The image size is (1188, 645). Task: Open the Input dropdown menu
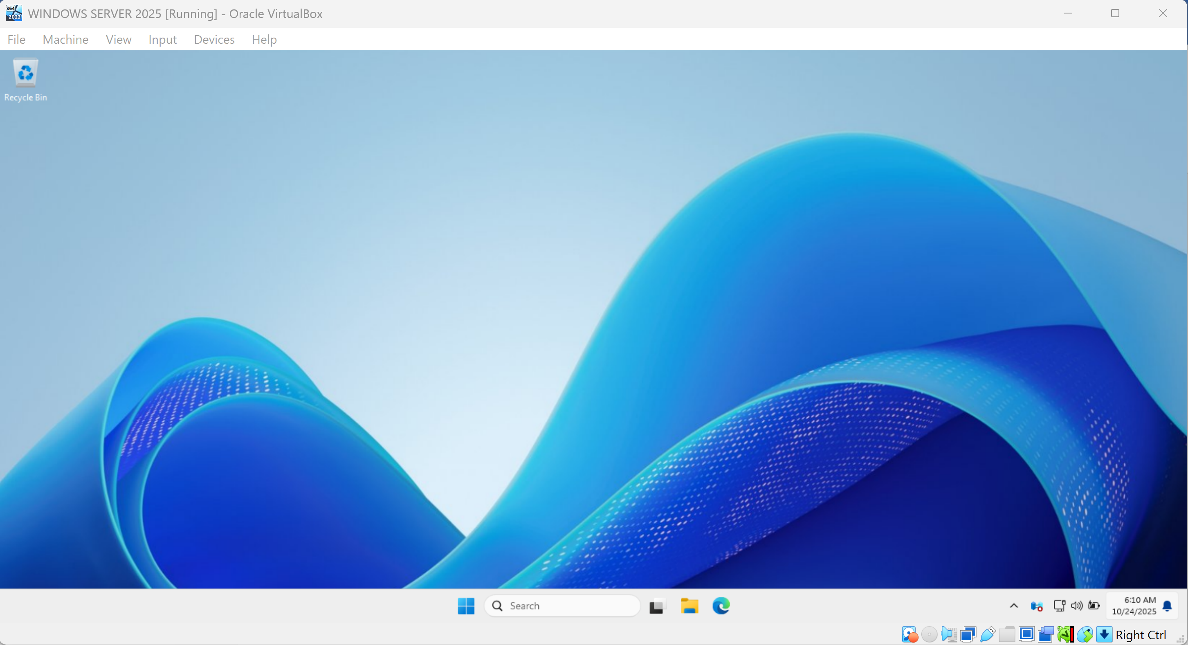pos(162,40)
